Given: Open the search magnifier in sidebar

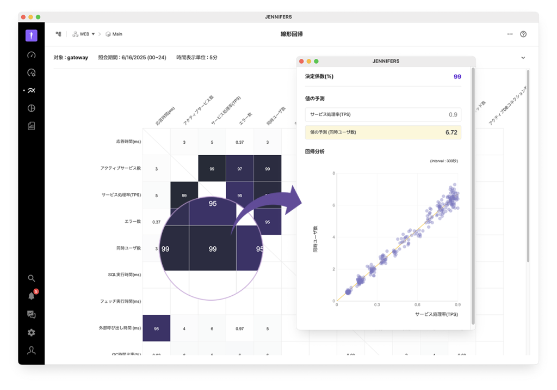Looking at the screenshot, I should [31, 278].
